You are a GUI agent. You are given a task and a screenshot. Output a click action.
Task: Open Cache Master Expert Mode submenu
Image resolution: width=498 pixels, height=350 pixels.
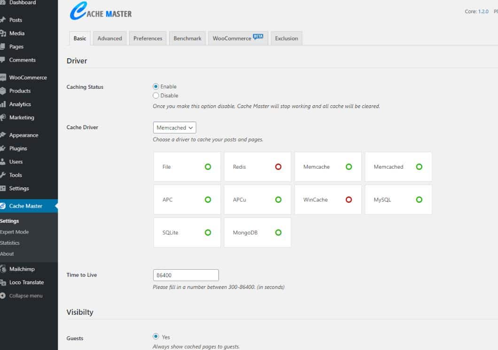click(x=14, y=232)
